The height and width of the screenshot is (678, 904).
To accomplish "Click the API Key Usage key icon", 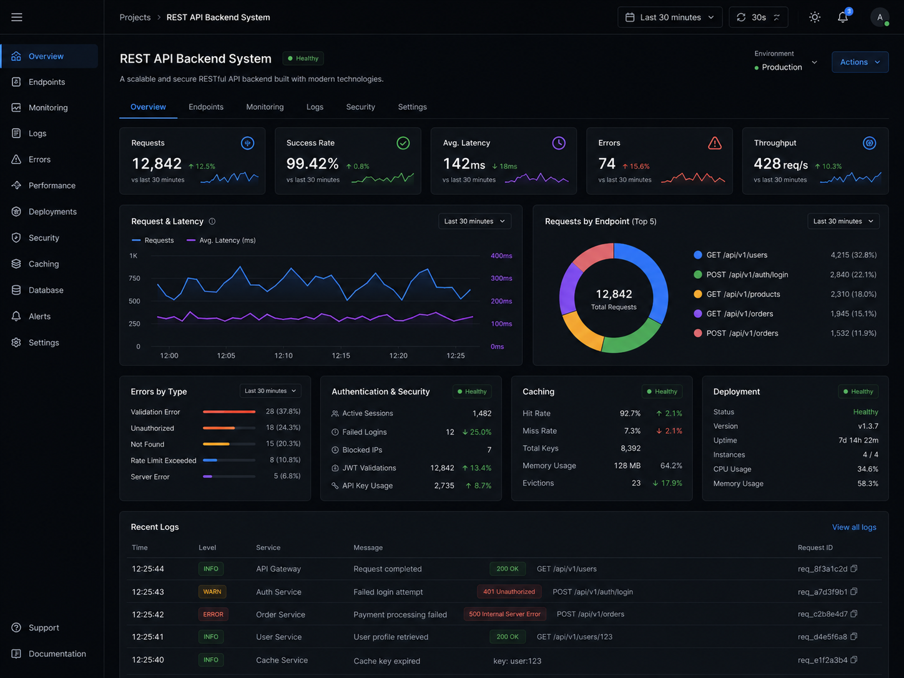I will coord(335,486).
